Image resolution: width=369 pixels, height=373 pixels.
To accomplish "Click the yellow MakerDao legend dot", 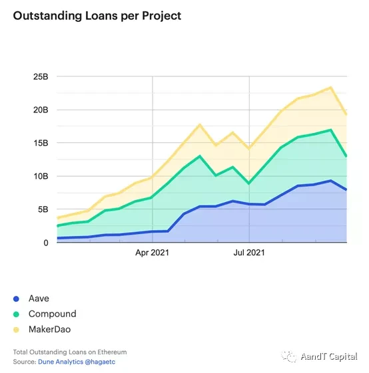I will tap(16, 330).
